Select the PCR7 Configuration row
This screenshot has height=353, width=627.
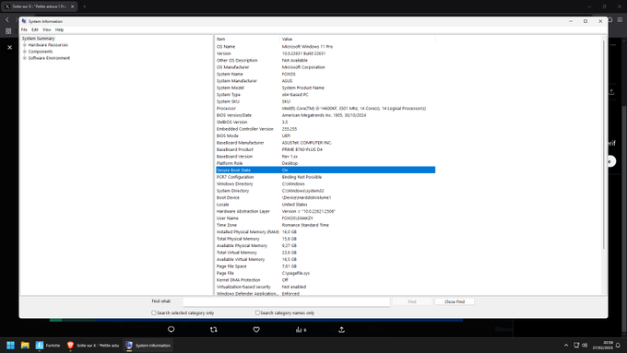(x=325, y=177)
